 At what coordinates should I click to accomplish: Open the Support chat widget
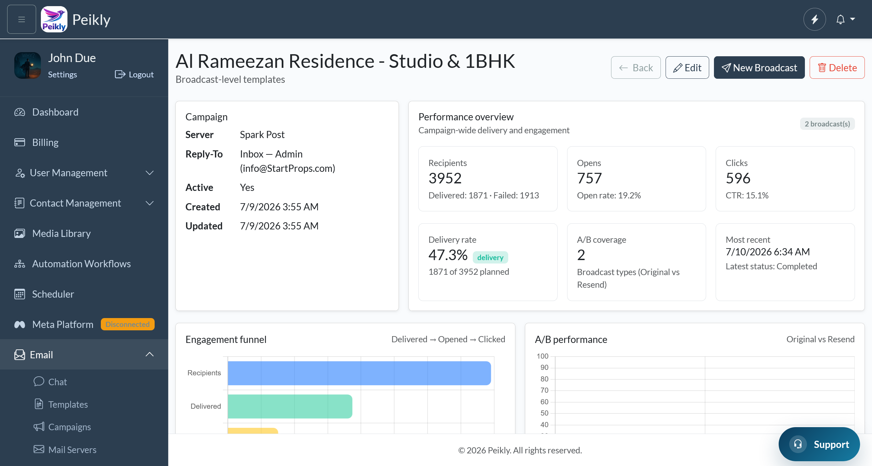(x=819, y=444)
